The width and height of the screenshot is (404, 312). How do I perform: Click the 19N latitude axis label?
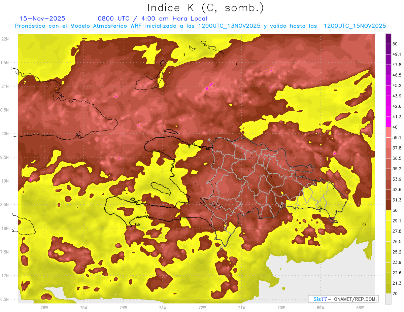pos(5,181)
